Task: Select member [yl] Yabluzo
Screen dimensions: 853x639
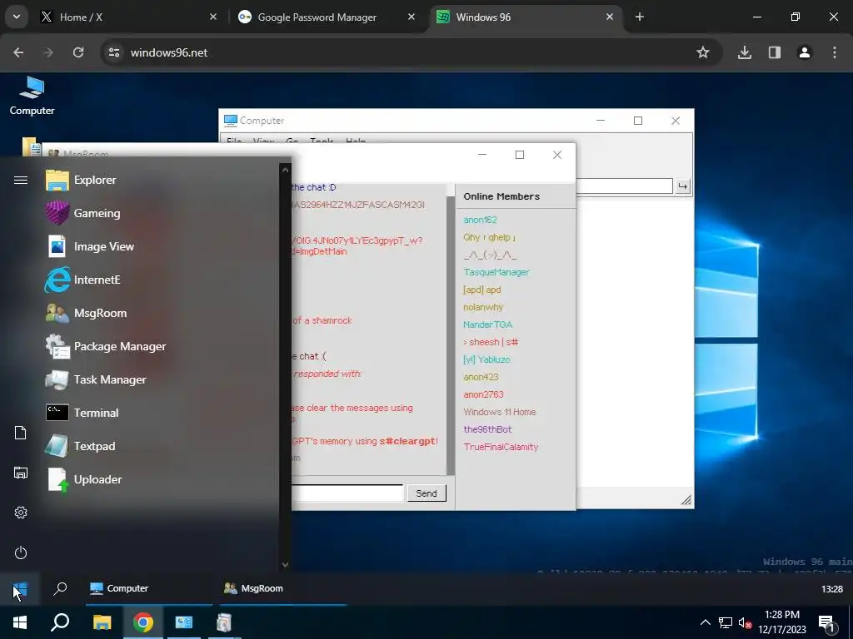Action: tap(486, 359)
